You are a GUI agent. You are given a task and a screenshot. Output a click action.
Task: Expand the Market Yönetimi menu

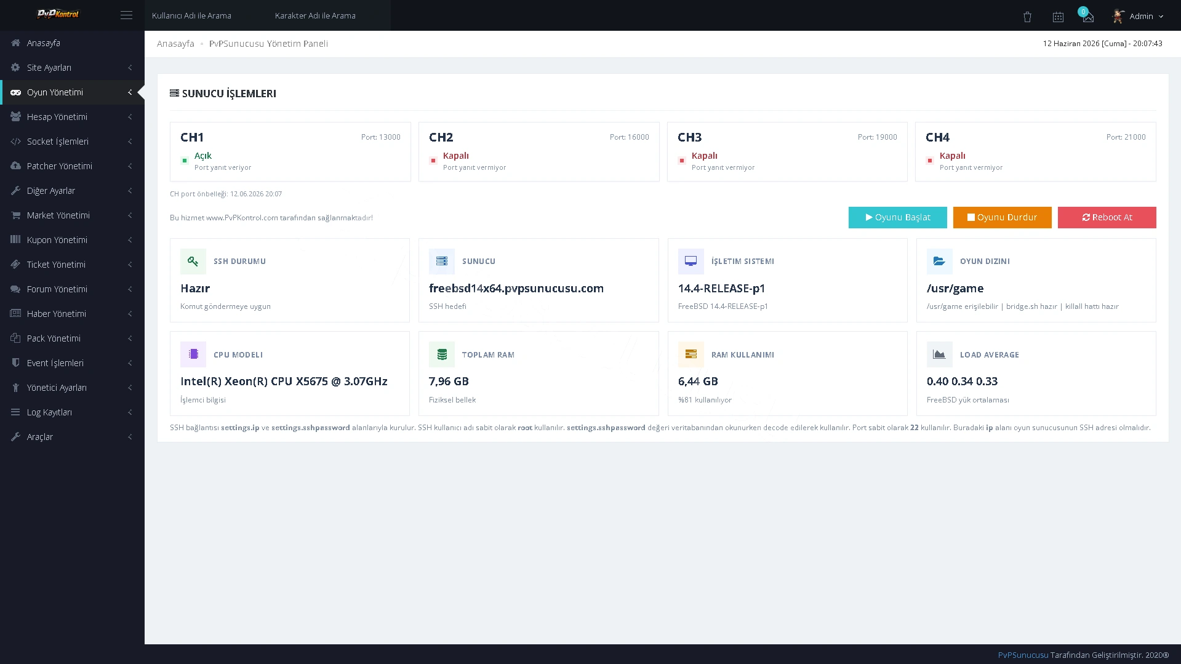tap(72, 215)
